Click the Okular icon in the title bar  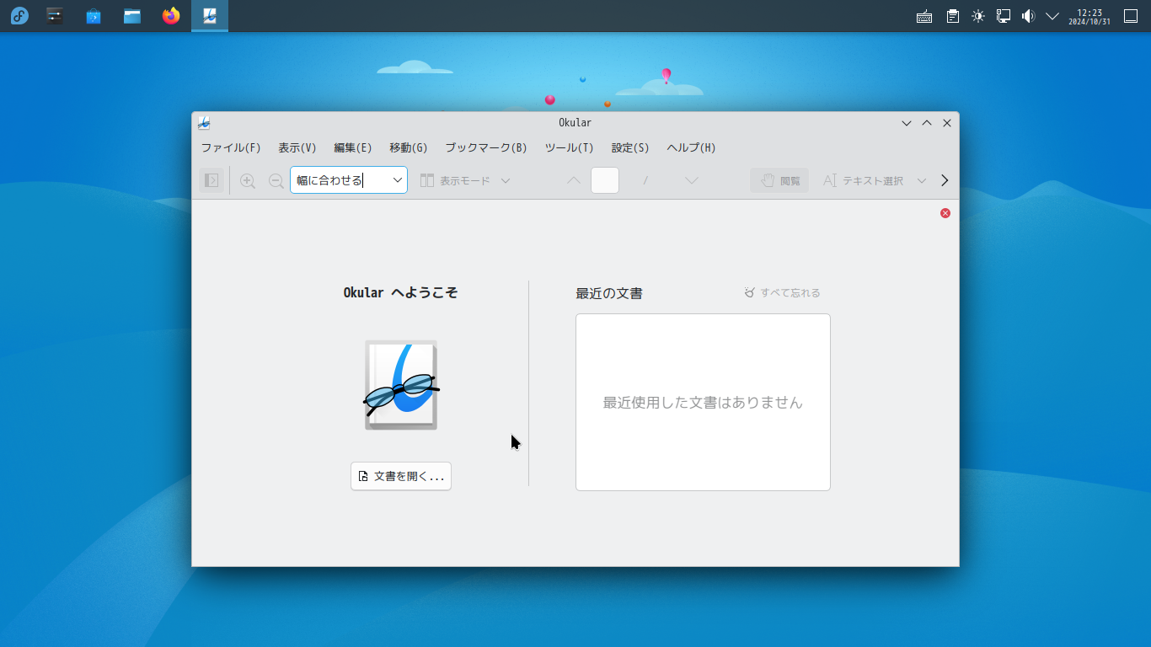coord(204,123)
